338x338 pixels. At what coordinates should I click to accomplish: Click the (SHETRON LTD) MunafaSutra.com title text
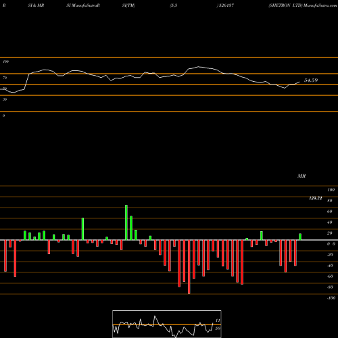tap(303, 5)
